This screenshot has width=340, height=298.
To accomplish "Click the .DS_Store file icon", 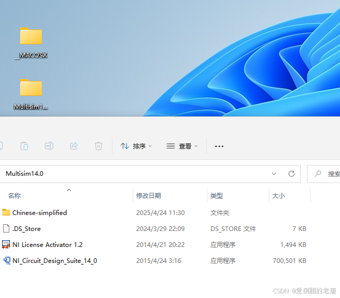I will tap(6, 228).
